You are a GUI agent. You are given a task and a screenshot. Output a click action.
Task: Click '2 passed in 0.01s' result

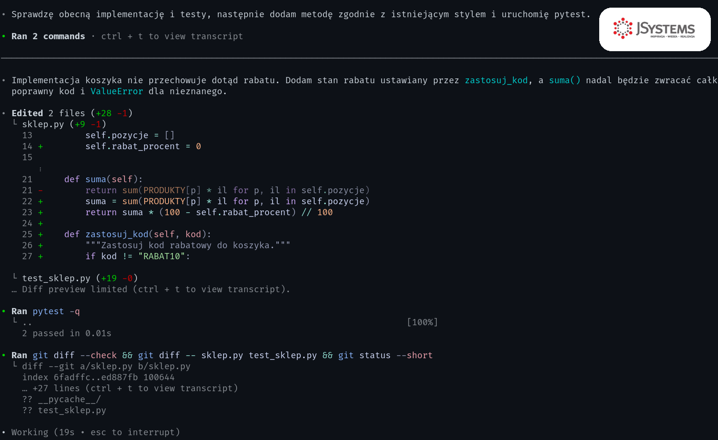coord(67,333)
